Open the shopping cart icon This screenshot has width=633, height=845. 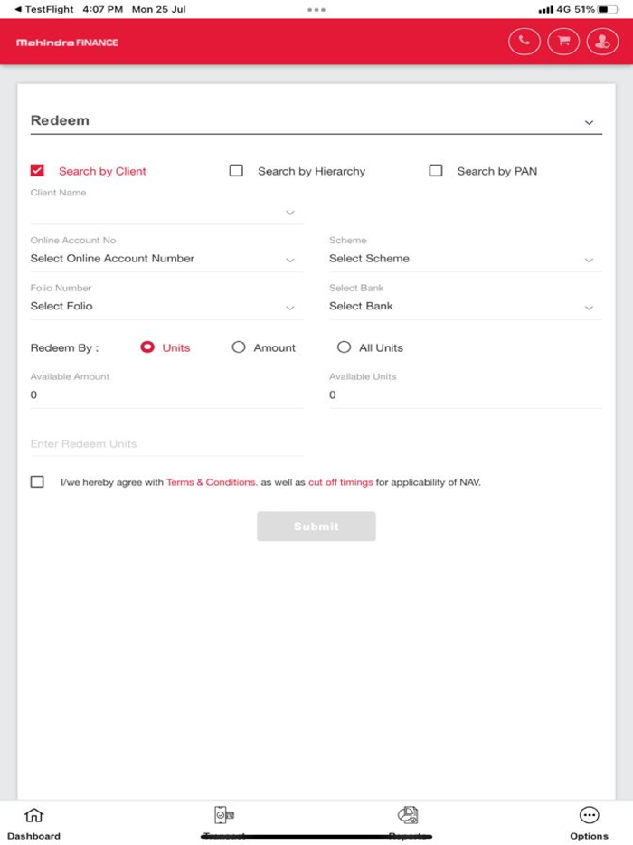click(562, 41)
